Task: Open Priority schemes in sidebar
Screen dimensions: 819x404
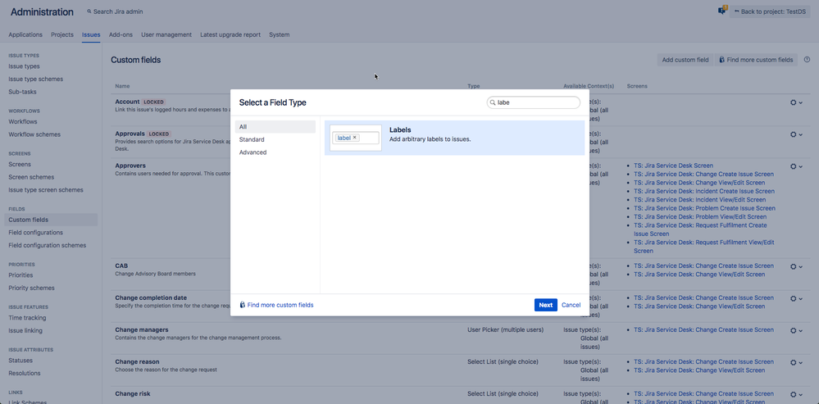Action: tap(31, 288)
